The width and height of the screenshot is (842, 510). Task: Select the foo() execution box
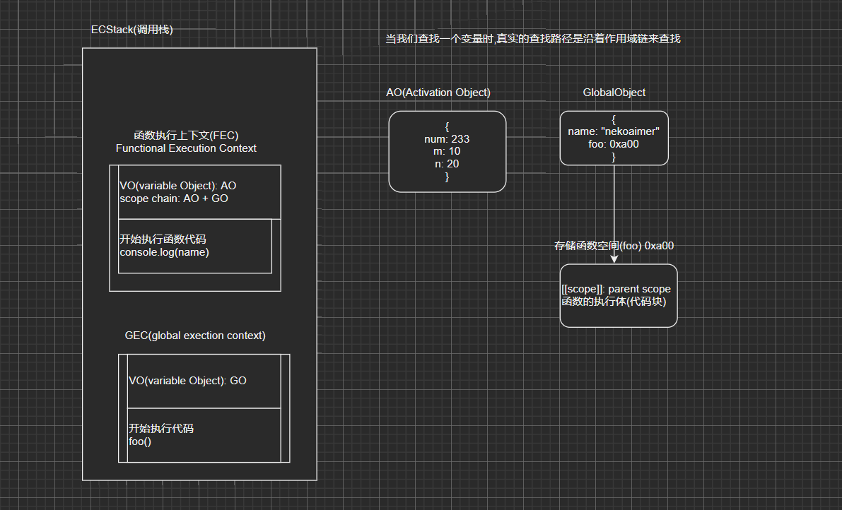click(204, 435)
